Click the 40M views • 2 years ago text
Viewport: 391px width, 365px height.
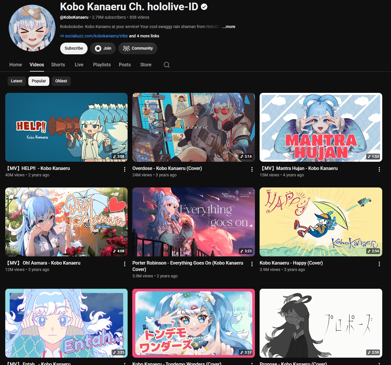pos(27,175)
